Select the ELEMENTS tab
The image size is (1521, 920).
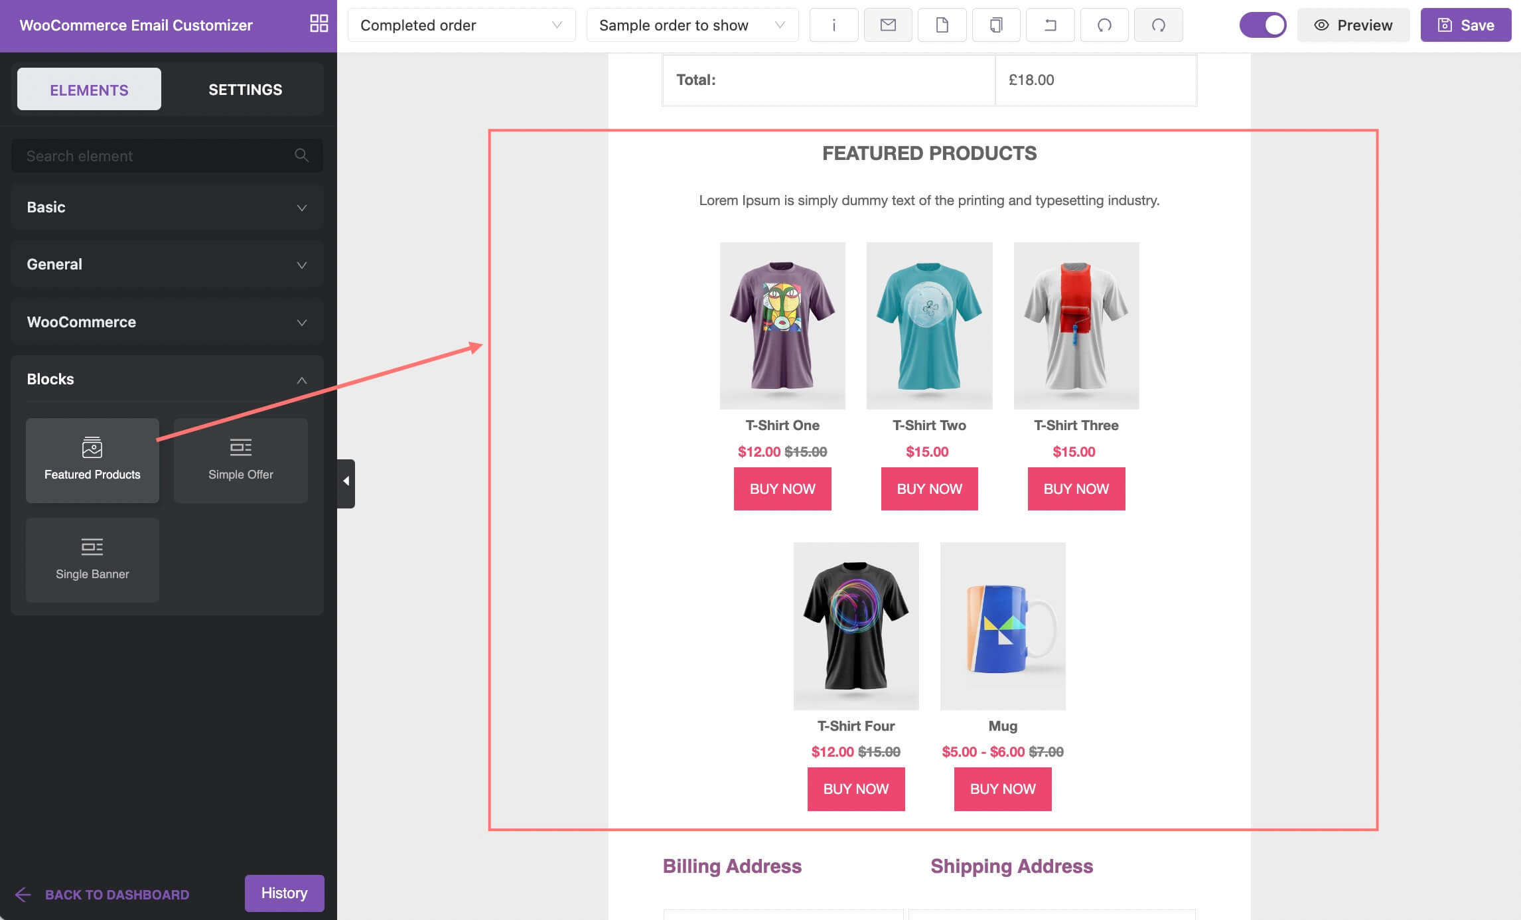click(x=89, y=90)
